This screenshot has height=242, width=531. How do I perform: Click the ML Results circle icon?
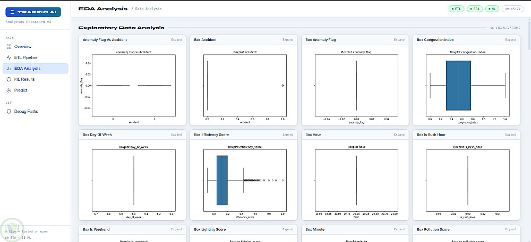tap(9, 79)
